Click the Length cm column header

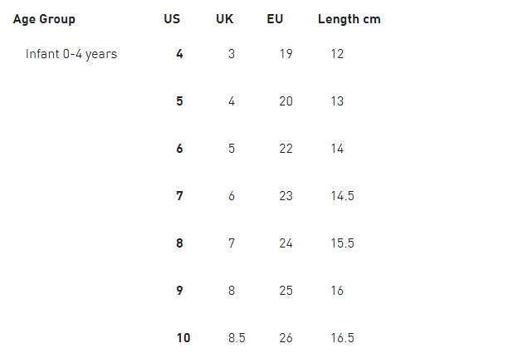pos(350,20)
